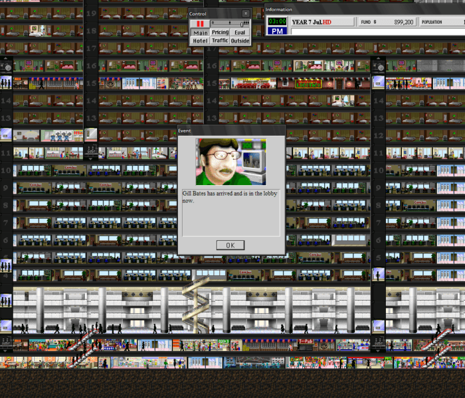Click the Gill Bates portrait image
This screenshot has height=398, width=465.
point(231,162)
